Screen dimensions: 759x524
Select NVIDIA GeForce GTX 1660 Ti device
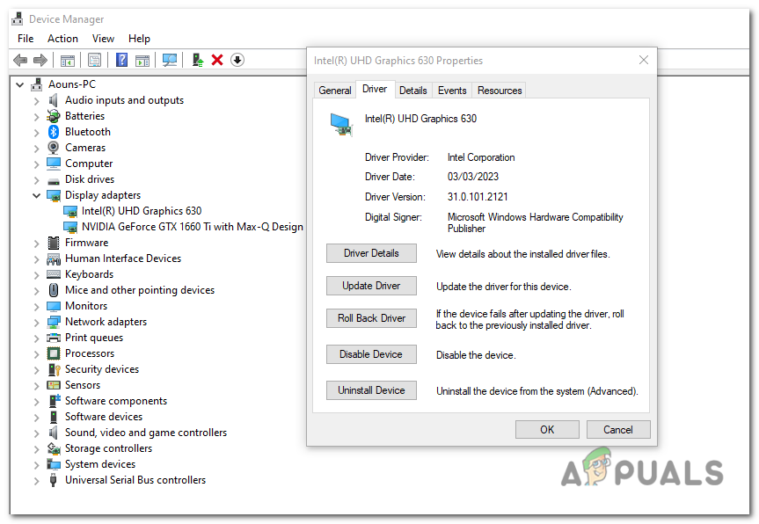pos(185,226)
